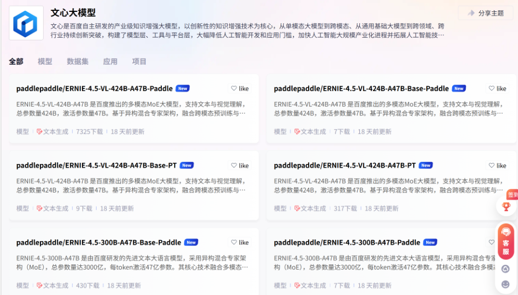Click the 签到 check-in badge
The image size is (518, 295).
pyautogui.click(x=512, y=195)
